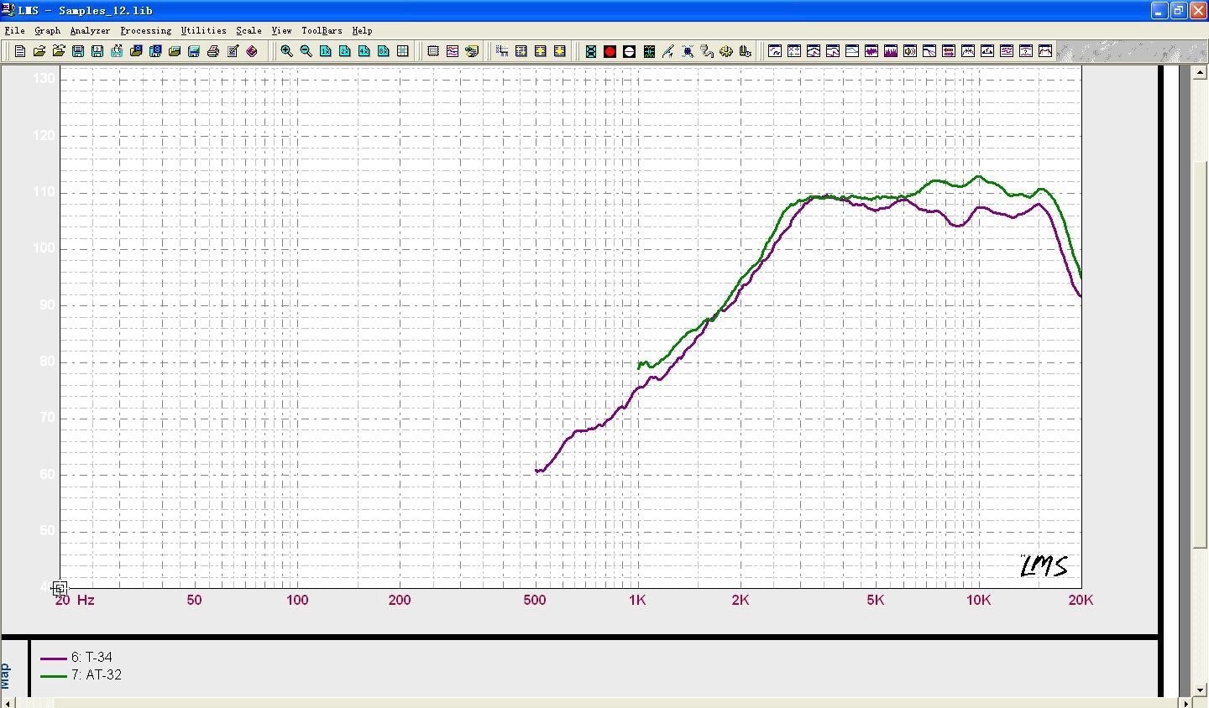1209x708 pixels.
Task: Click the horizontal scrollbar left arrow
Action: coord(8,702)
